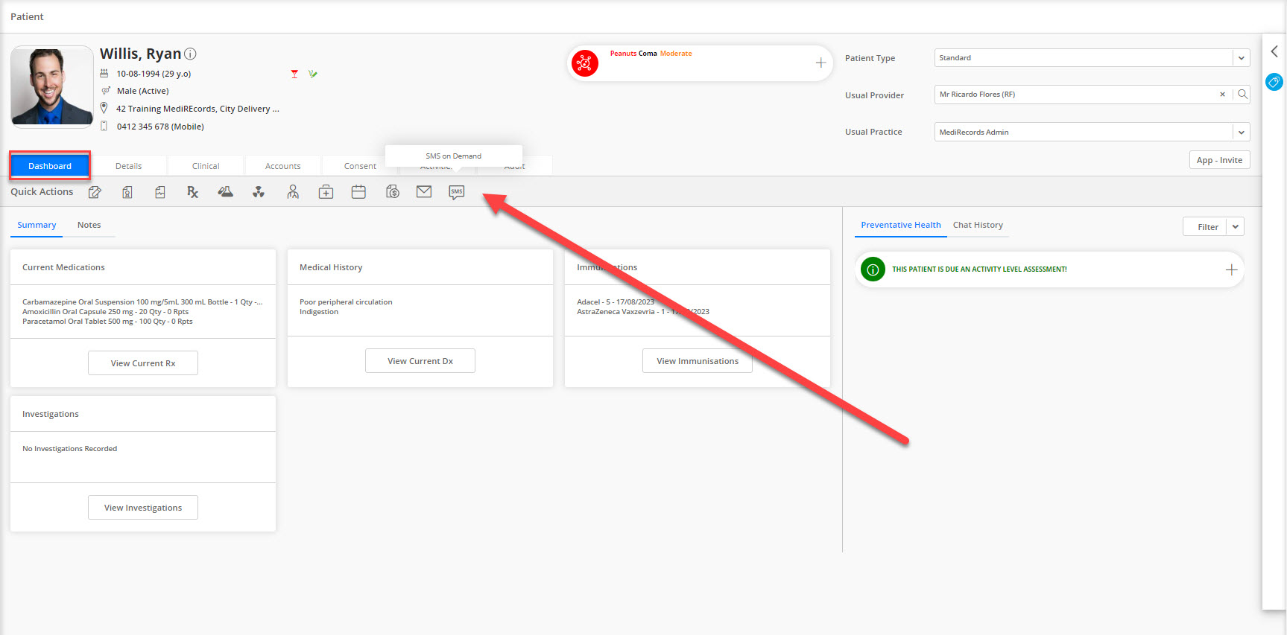Click the first aid kit quick action
The image size is (1287, 635).
point(326,192)
